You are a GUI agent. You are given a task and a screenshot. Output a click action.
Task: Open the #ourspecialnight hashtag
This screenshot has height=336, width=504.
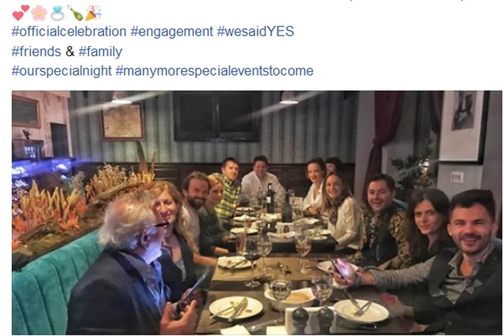(x=61, y=71)
